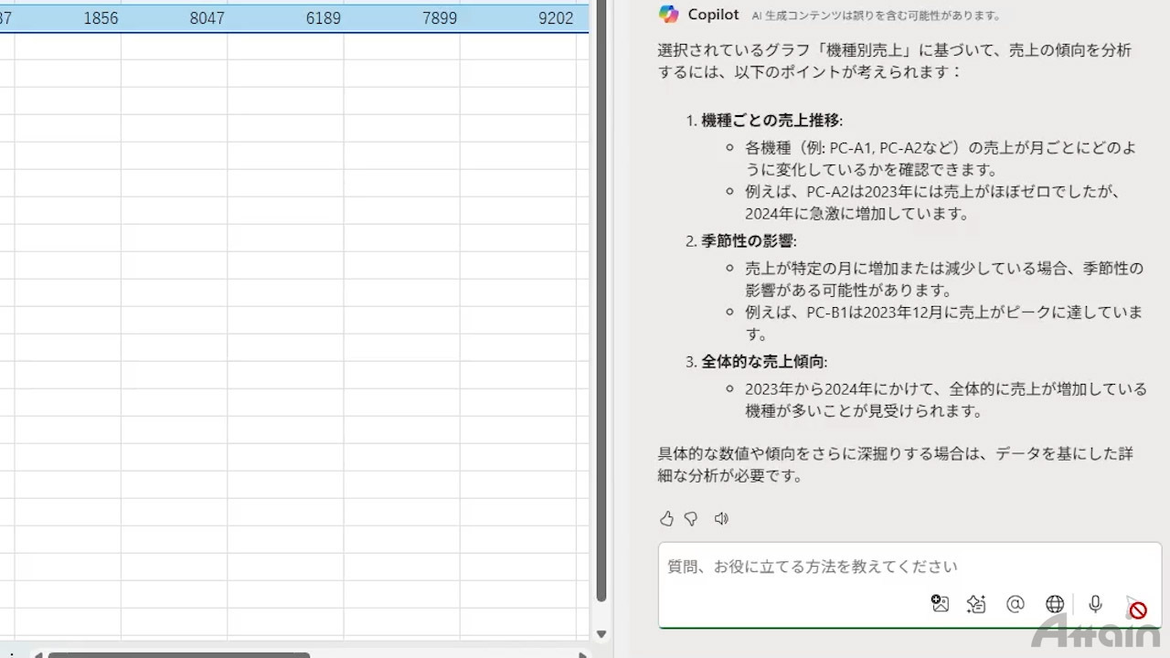
Task: Click the vertical scroll down arrow of the sheet
Action: coord(601,634)
